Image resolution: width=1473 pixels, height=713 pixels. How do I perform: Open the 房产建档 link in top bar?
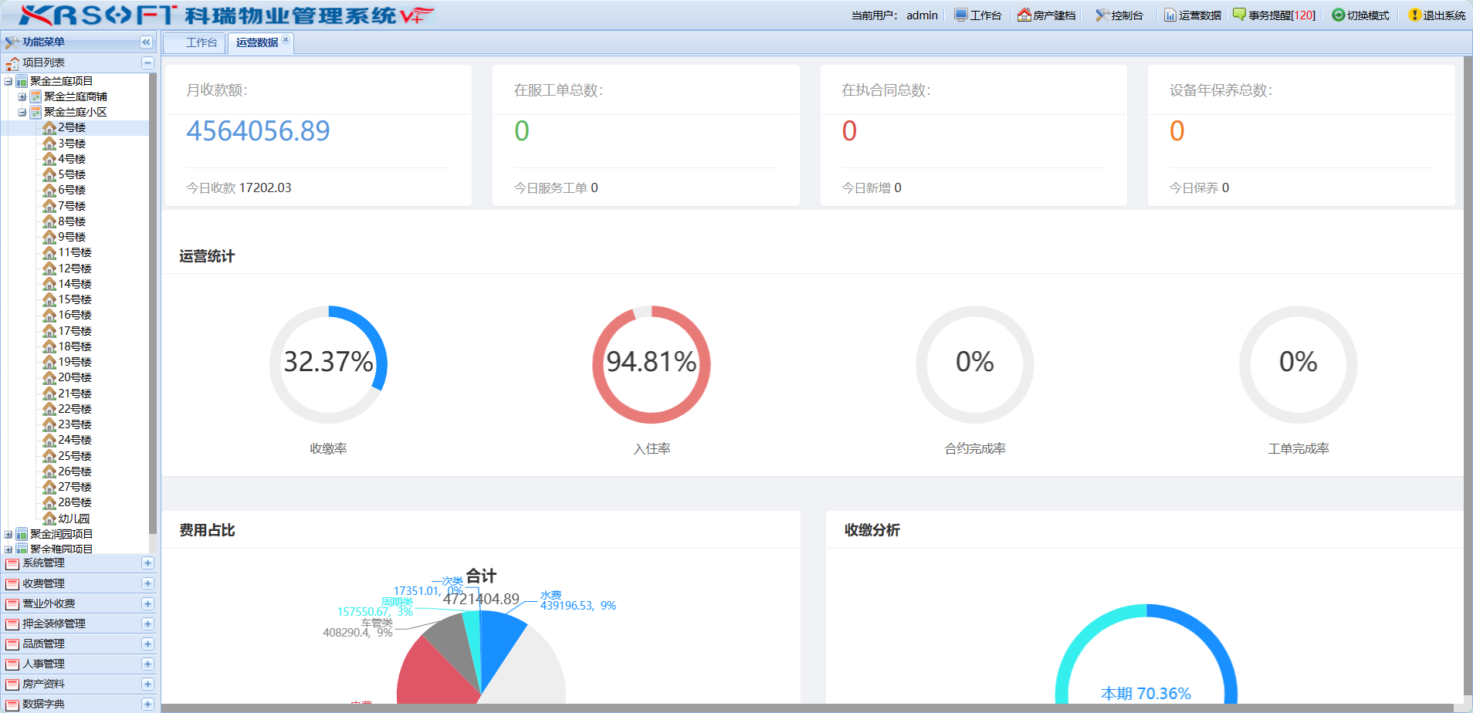click(1054, 15)
